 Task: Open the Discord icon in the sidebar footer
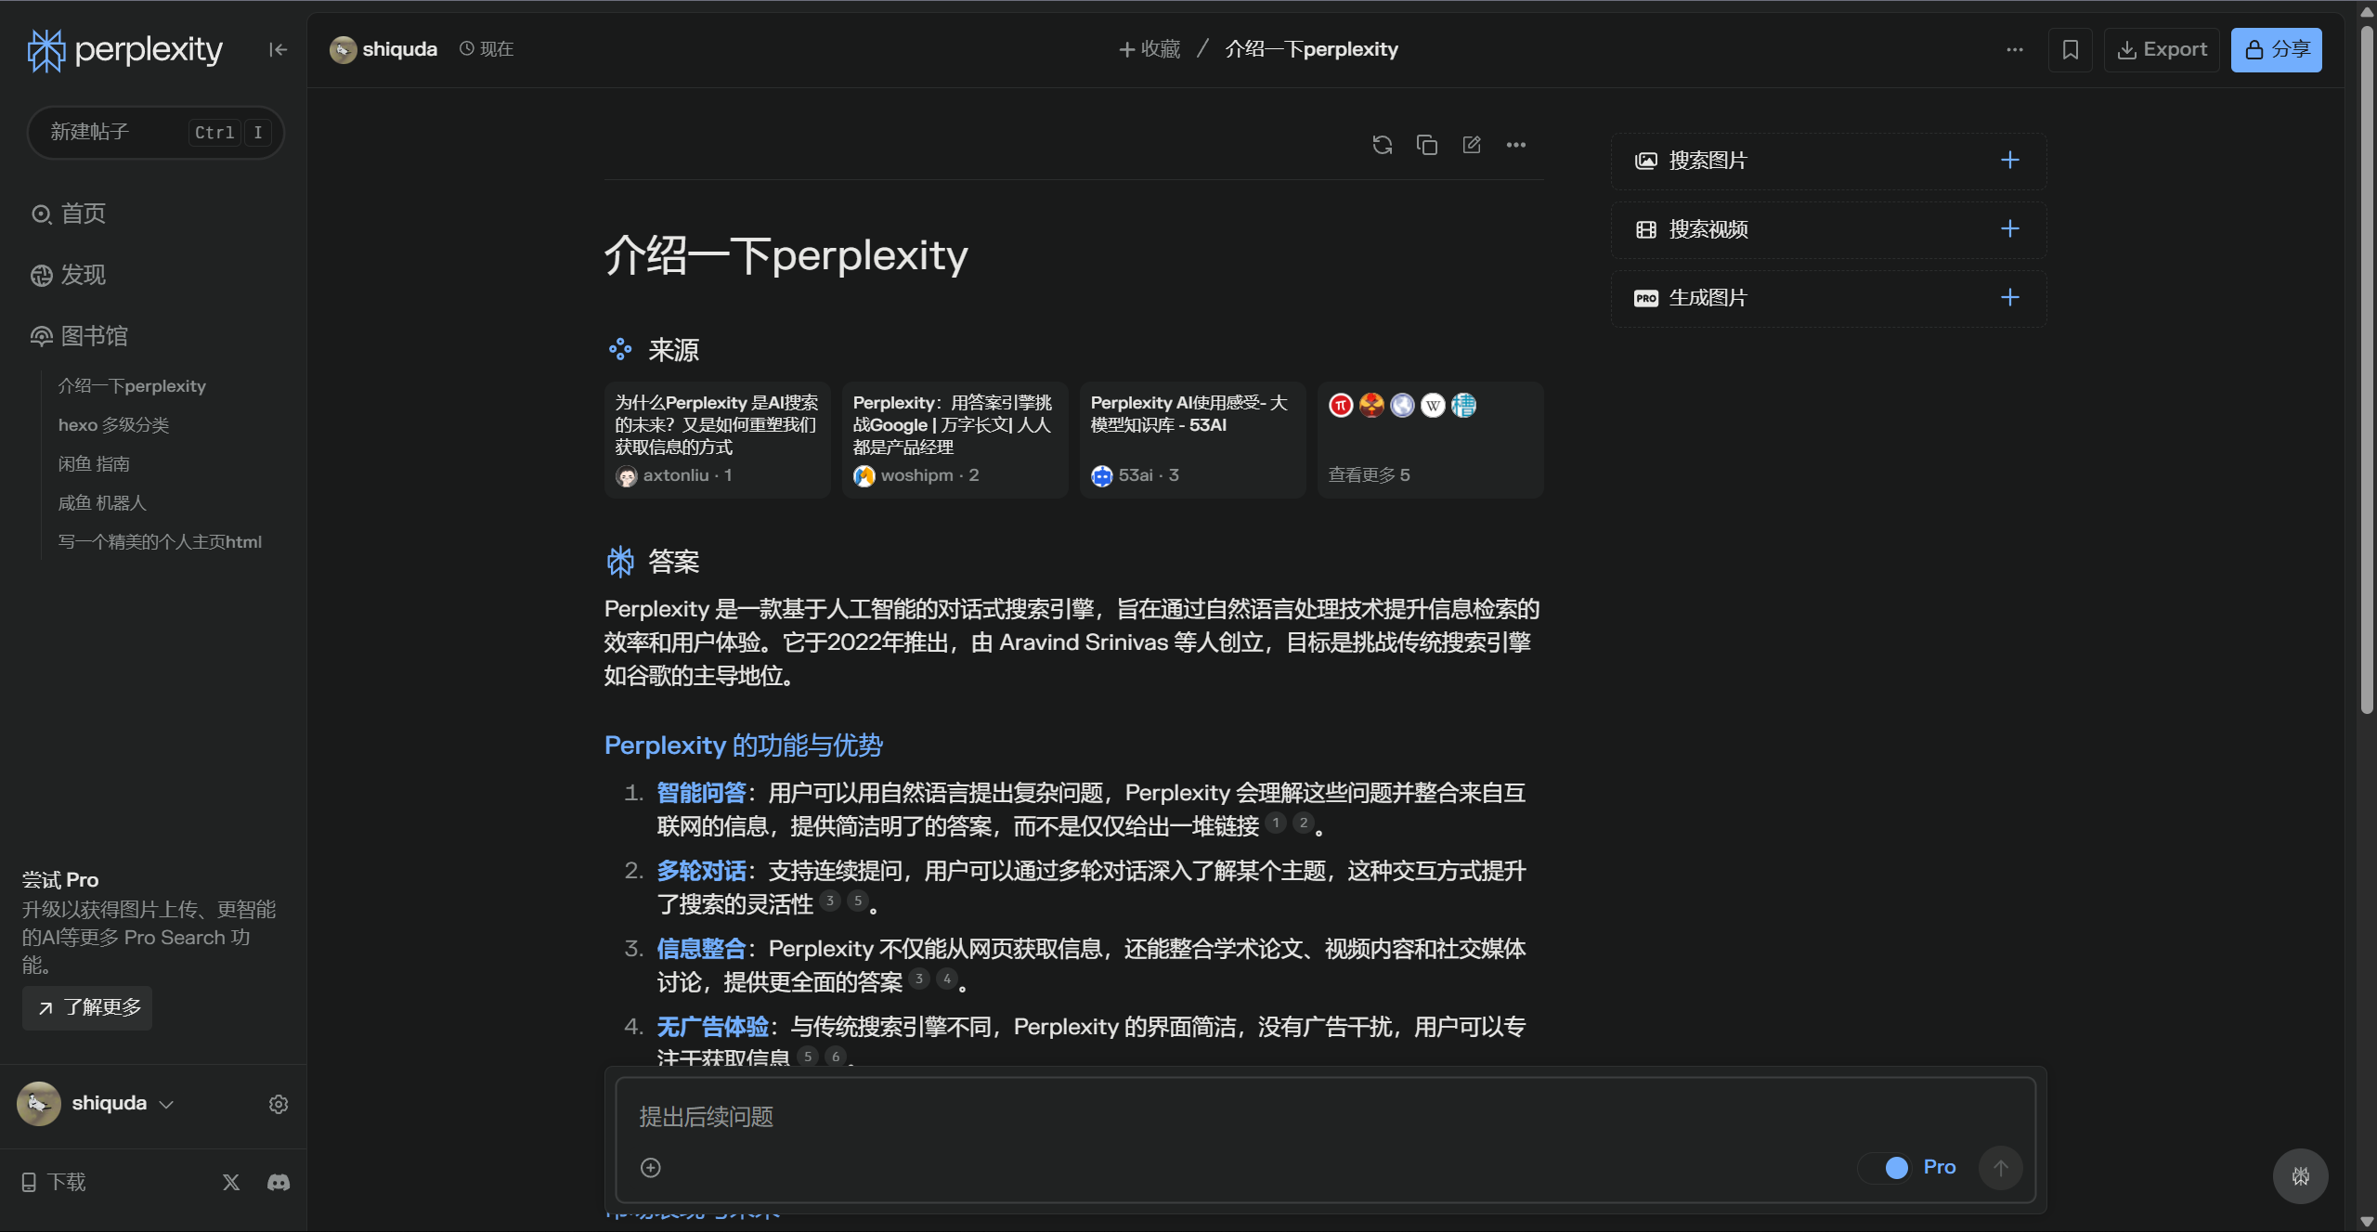[x=279, y=1182]
